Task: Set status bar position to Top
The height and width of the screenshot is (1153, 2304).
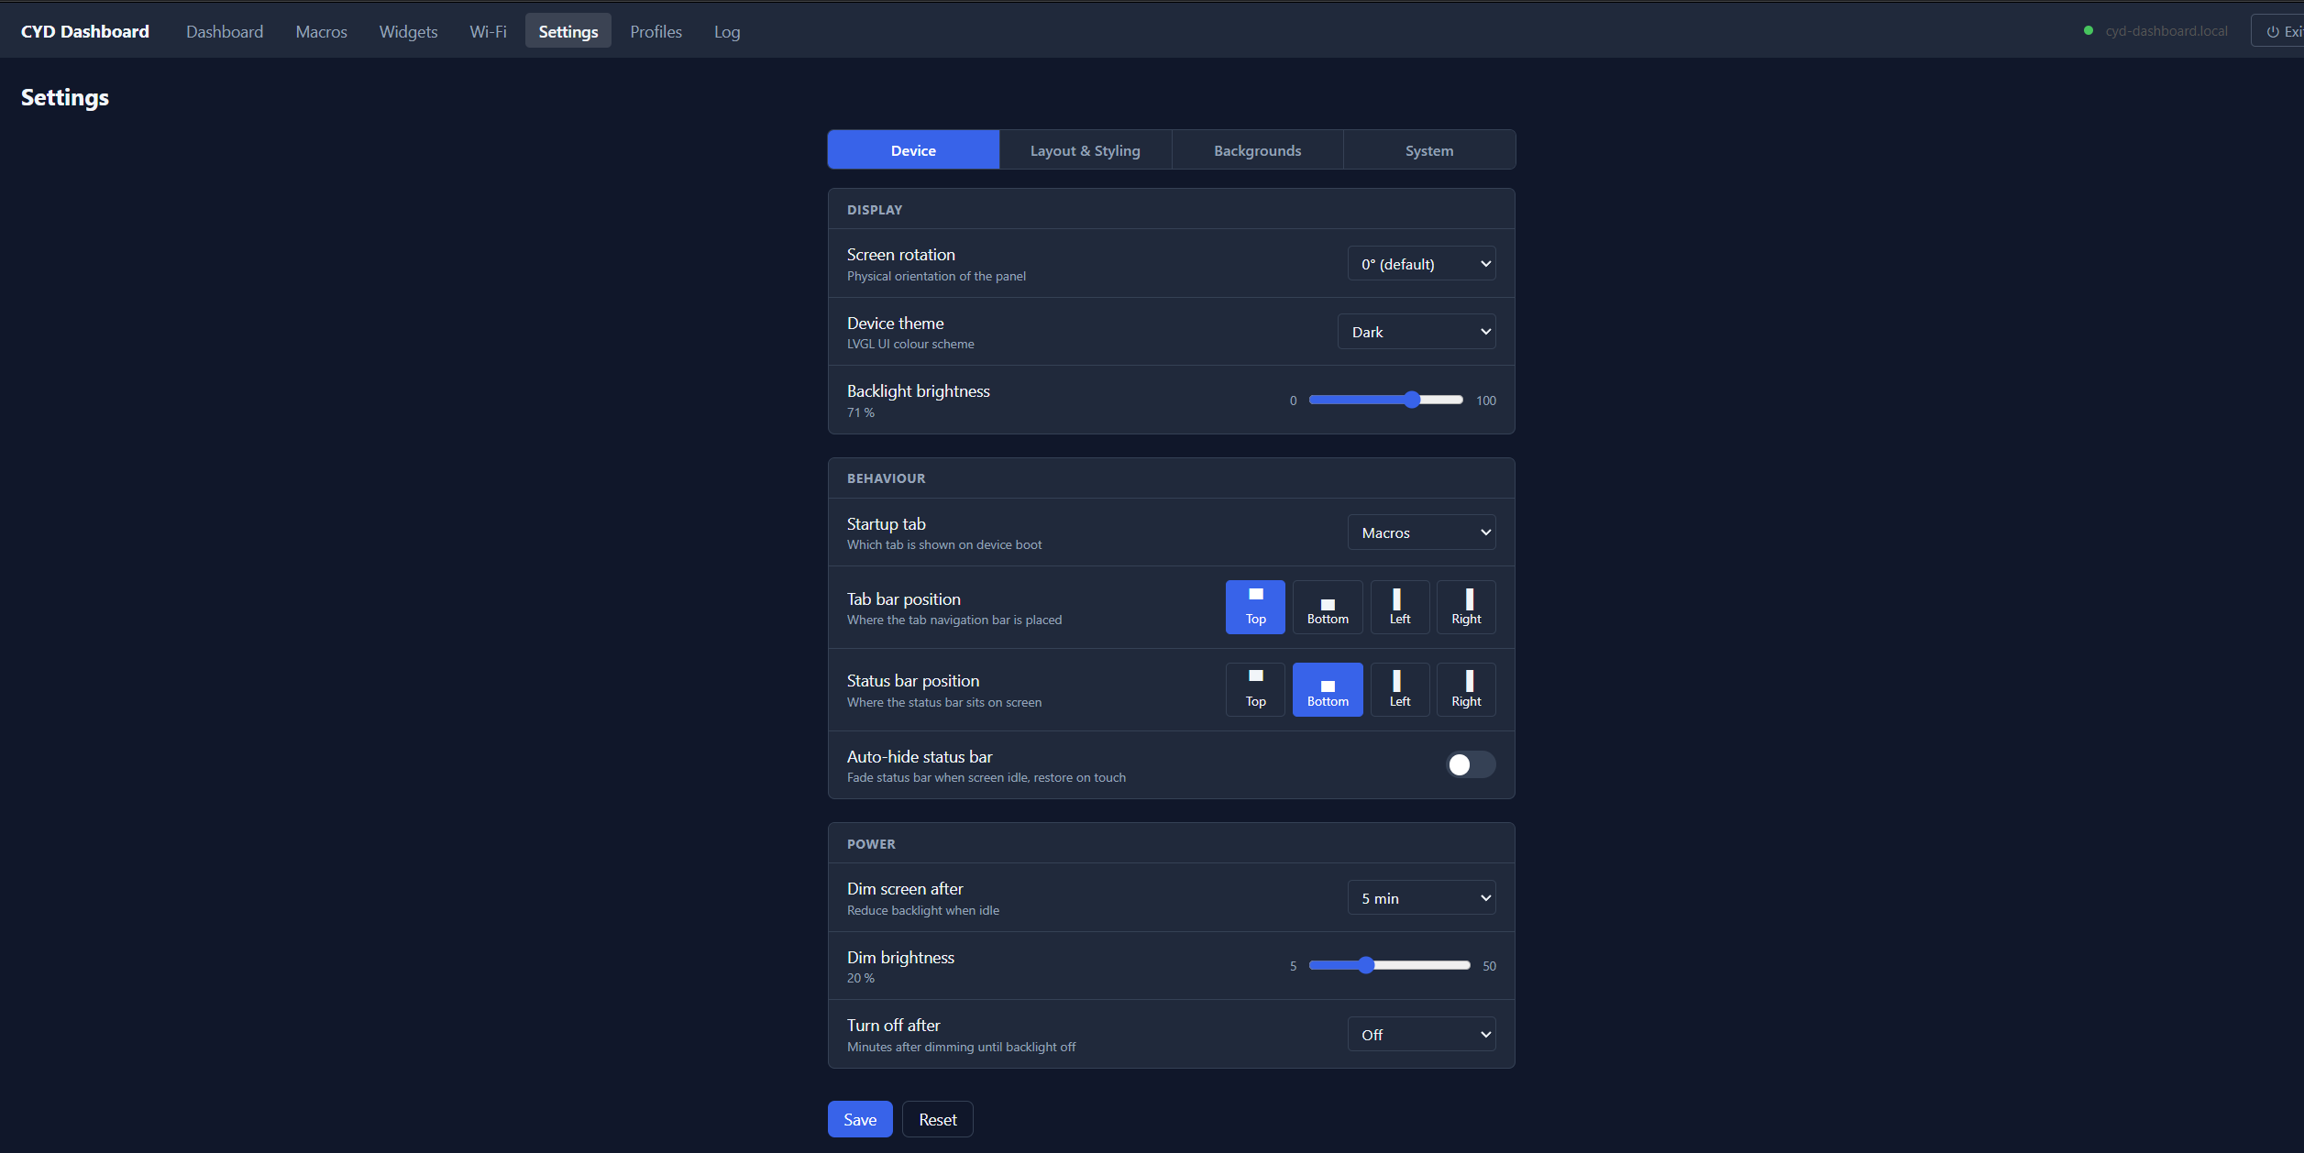Action: (x=1255, y=689)
